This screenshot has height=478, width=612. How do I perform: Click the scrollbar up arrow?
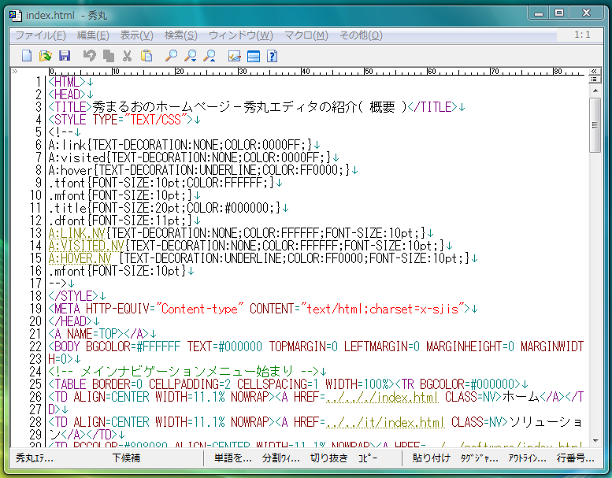coord(595,91)
